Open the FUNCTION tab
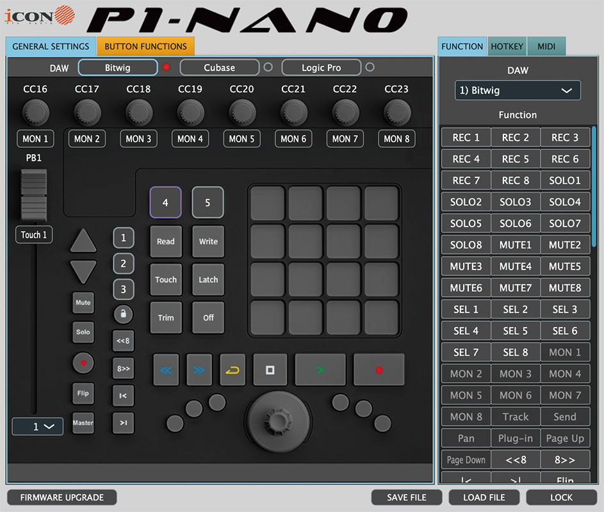 click(x=462, y=47)
